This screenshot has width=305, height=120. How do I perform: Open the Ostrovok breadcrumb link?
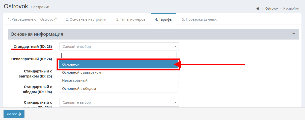(x=272, y=9)
